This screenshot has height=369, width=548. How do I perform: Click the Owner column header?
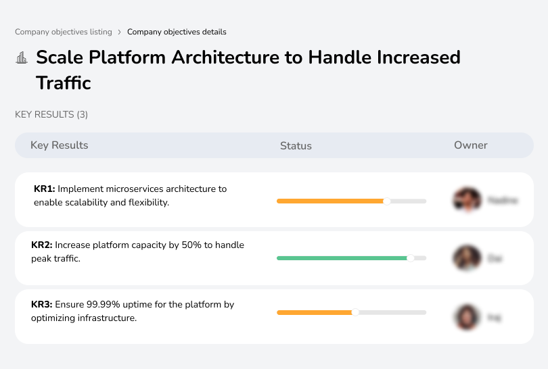[x=470, y=145]
